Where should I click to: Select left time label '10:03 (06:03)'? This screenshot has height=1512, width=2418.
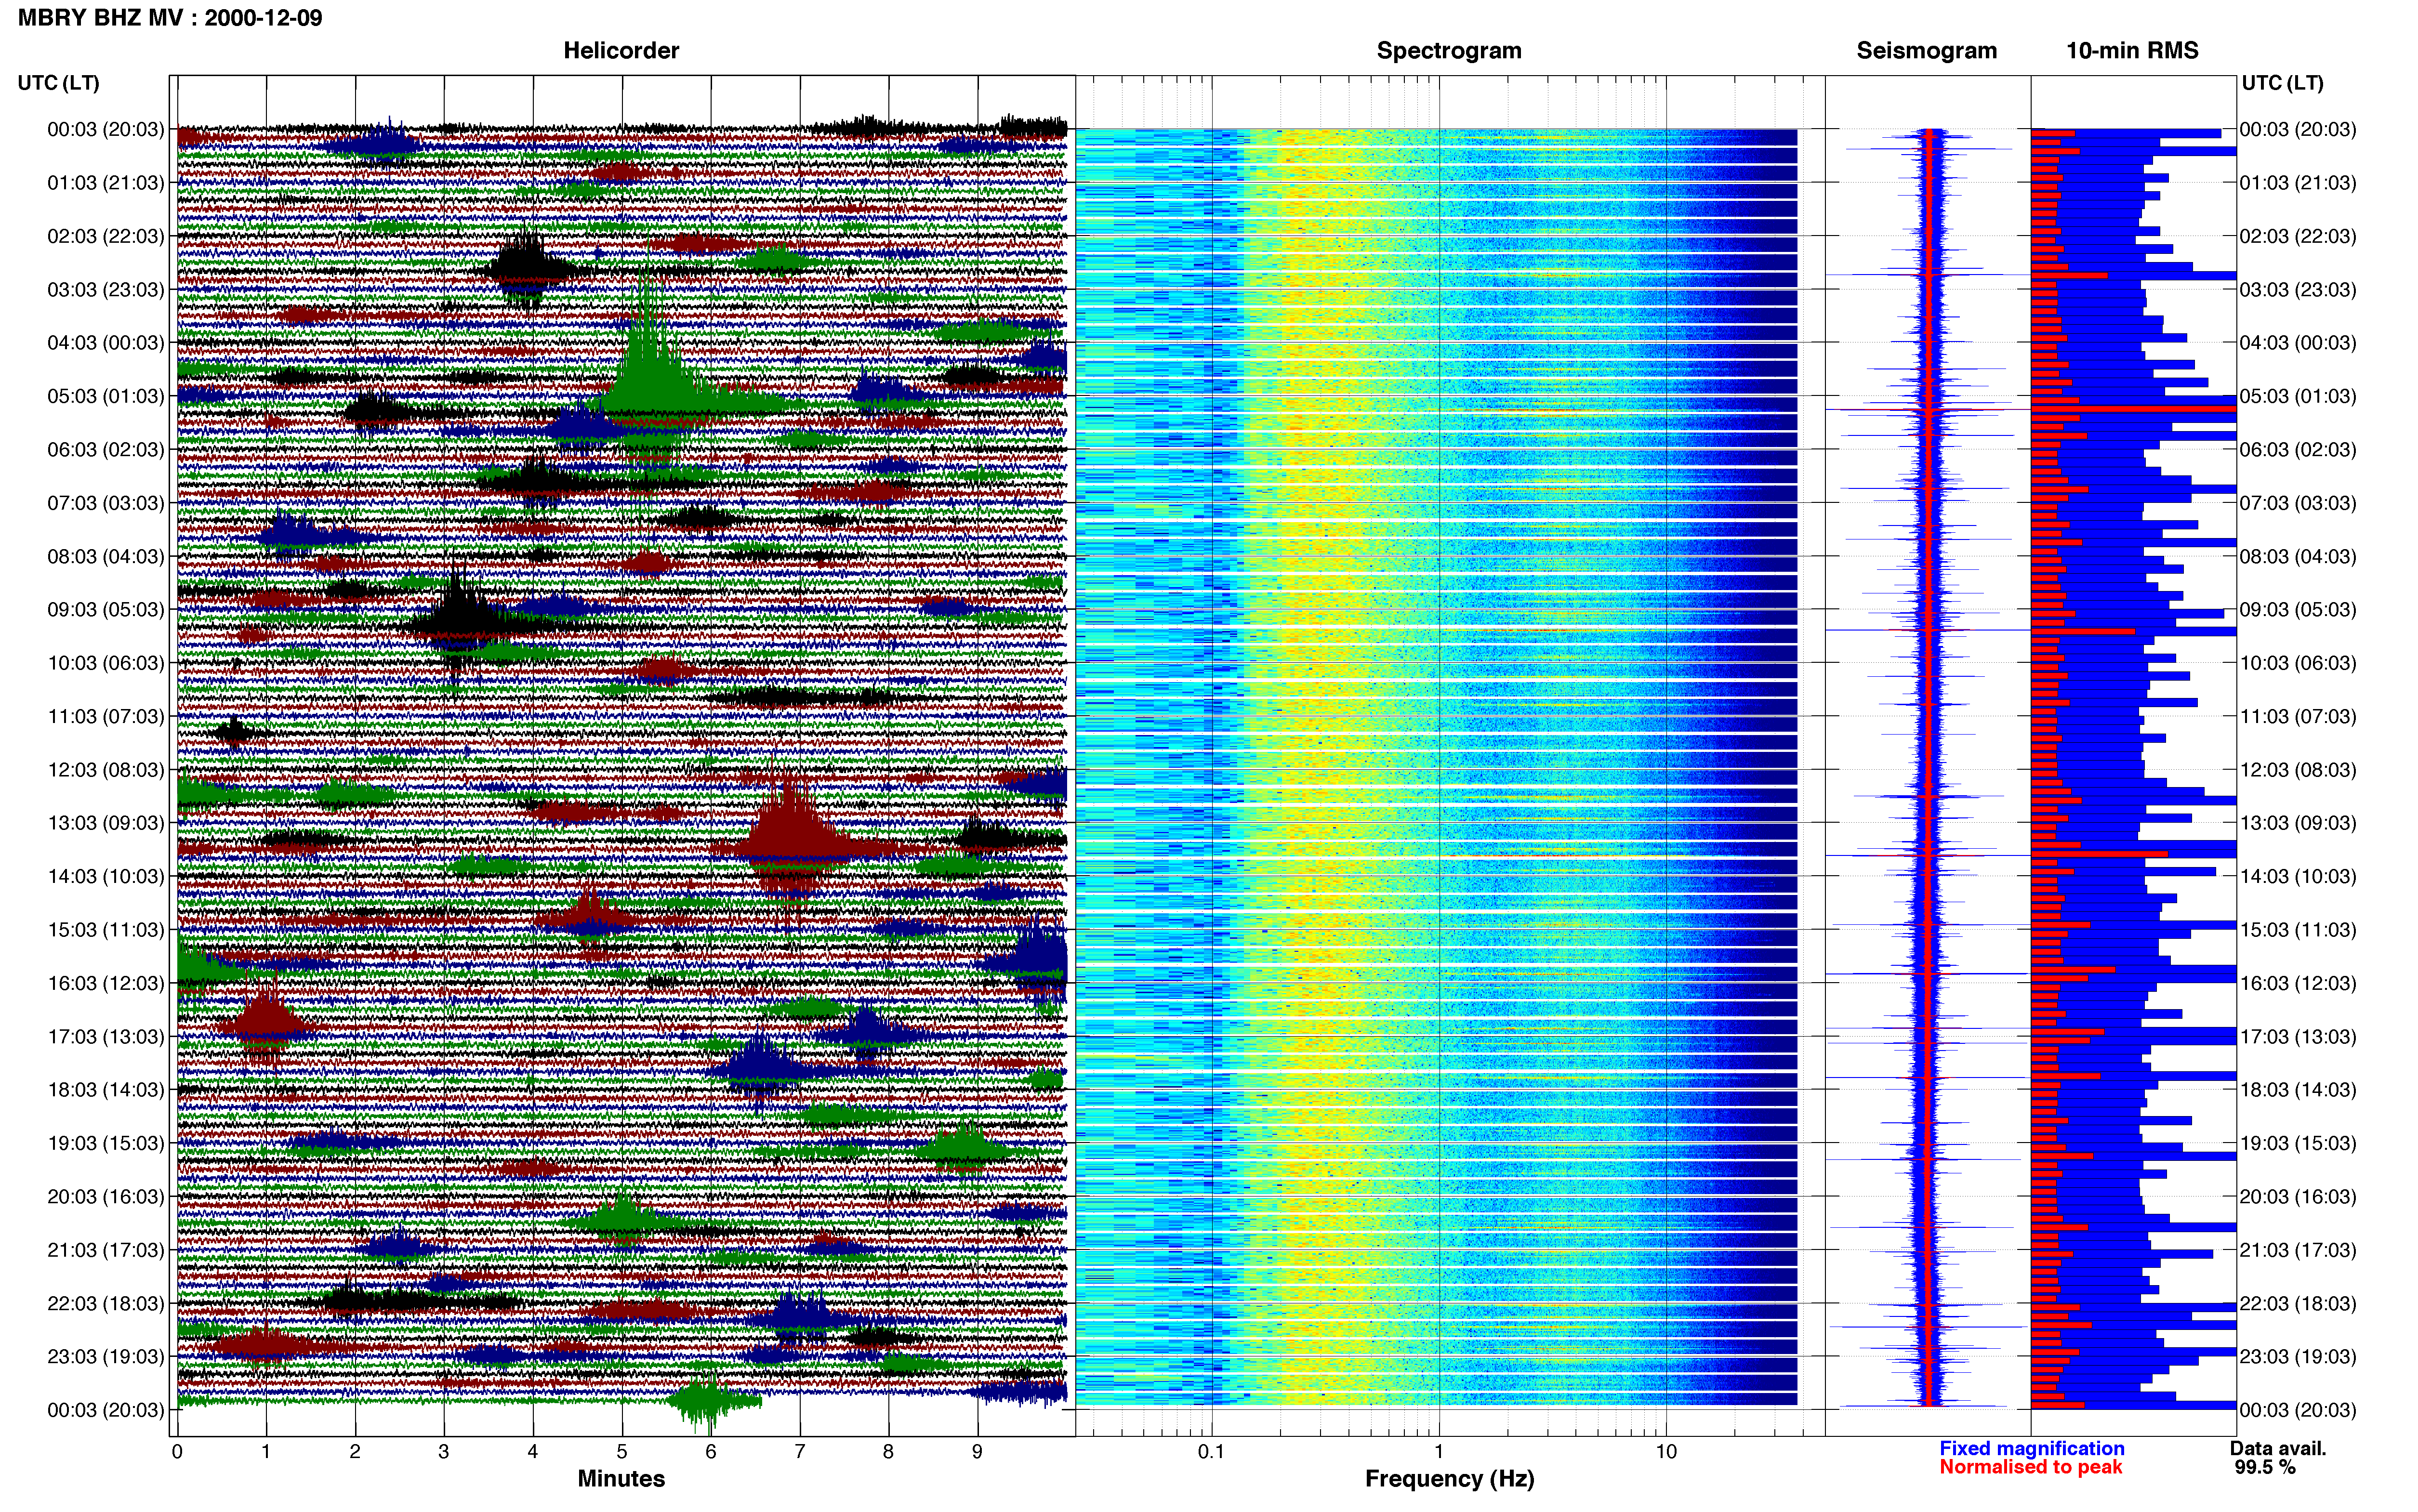(x=105, y=663)
